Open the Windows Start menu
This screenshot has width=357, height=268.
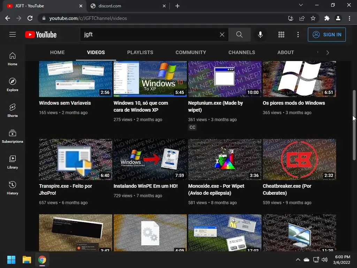pos(11,260)
